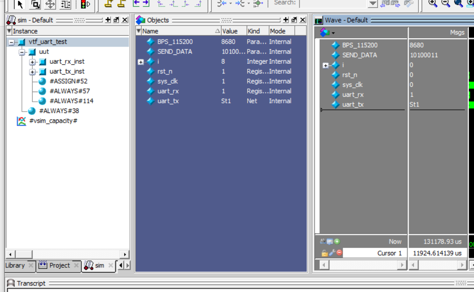Maximize the sim panel using its plus button

tap(107, 20)
